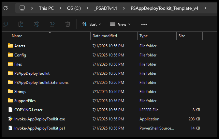The height and width of the screenshot is (139, 219).
Task: Select the PSAppDeployToolkit.Extensions folder
Action: (41, 83)
